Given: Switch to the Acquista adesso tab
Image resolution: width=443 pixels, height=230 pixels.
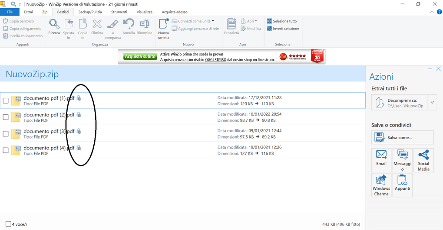Looking at the screenshot, I should tap(175, 12).
